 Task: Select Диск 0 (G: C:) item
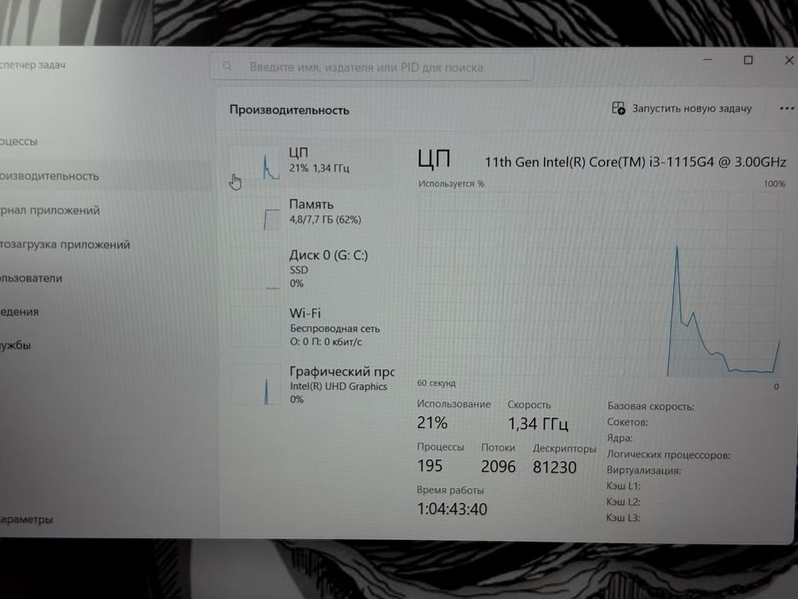[x=310, y=269]
